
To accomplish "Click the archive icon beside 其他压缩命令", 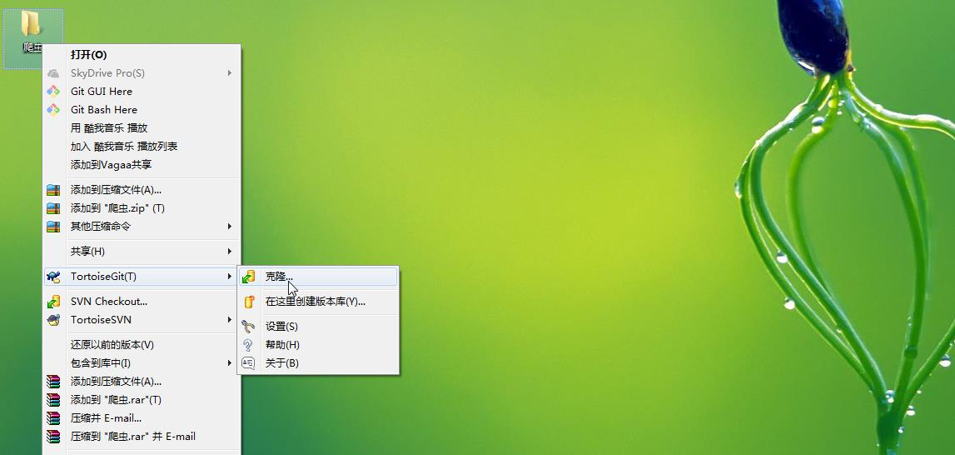I will coord(53,227).
